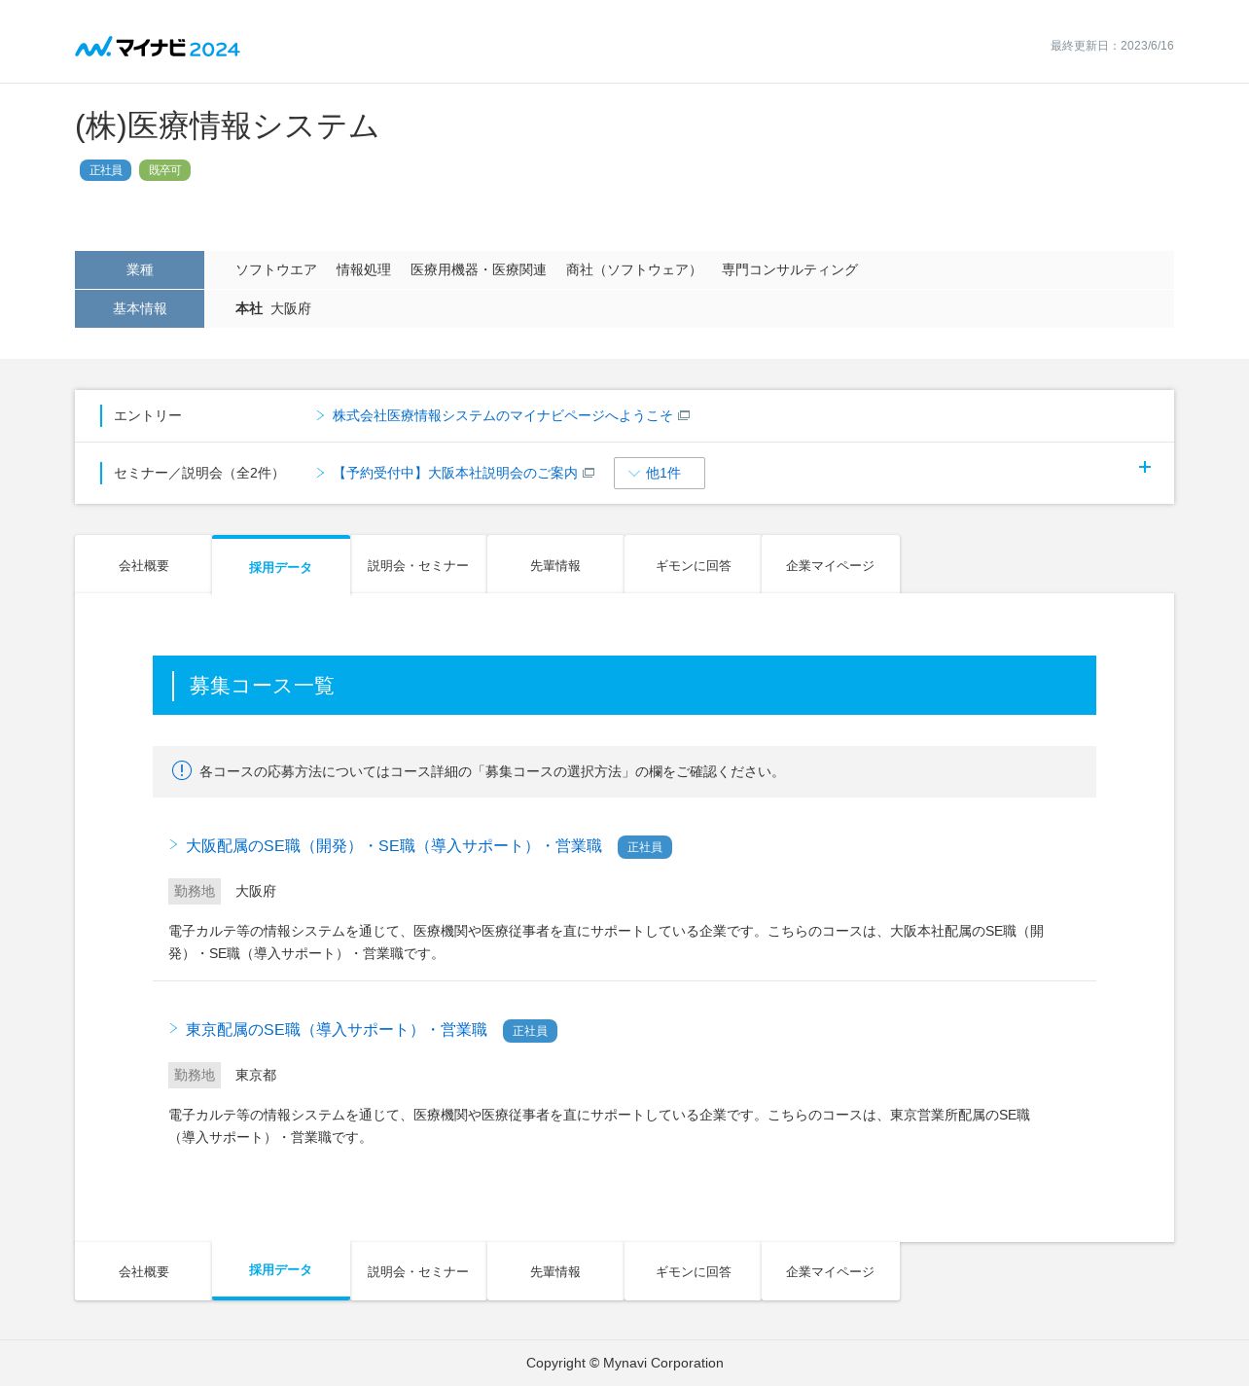Image resolution: width=1249 pixels, height=1386 pixels.
Task: Open the 他1件 dropdown button
Action: [x=660, y=474]
